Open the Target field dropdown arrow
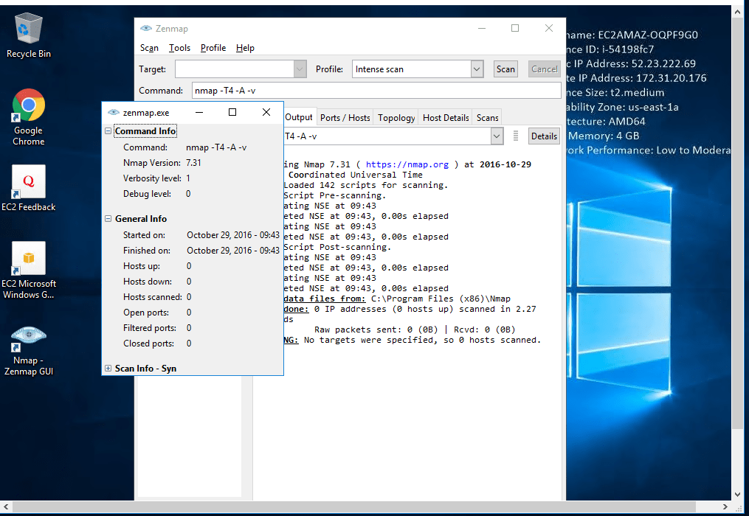 click(x=299, y=69)
